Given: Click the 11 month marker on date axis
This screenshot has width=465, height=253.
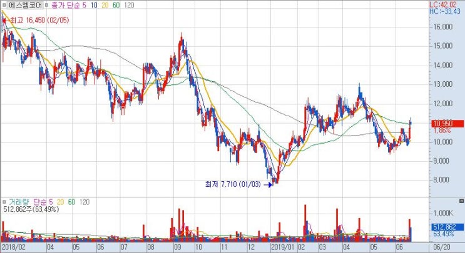Looking at the screenshot, I should click(224, 247).
